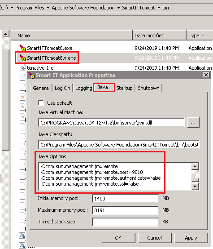Image resolution: width=213 pixels, height=249 pixels.
Task: Click the Thread stack size field
Action: (x=126, y=222)
